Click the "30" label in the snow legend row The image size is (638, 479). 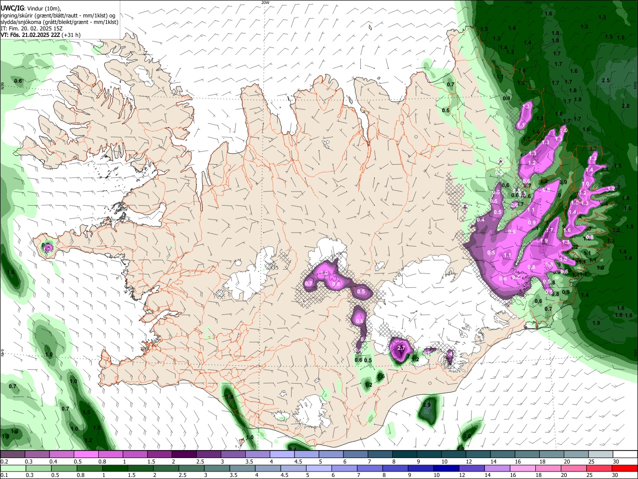616,462
